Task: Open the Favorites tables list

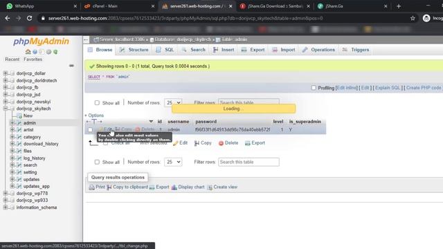Action: [x=33, y=59]
